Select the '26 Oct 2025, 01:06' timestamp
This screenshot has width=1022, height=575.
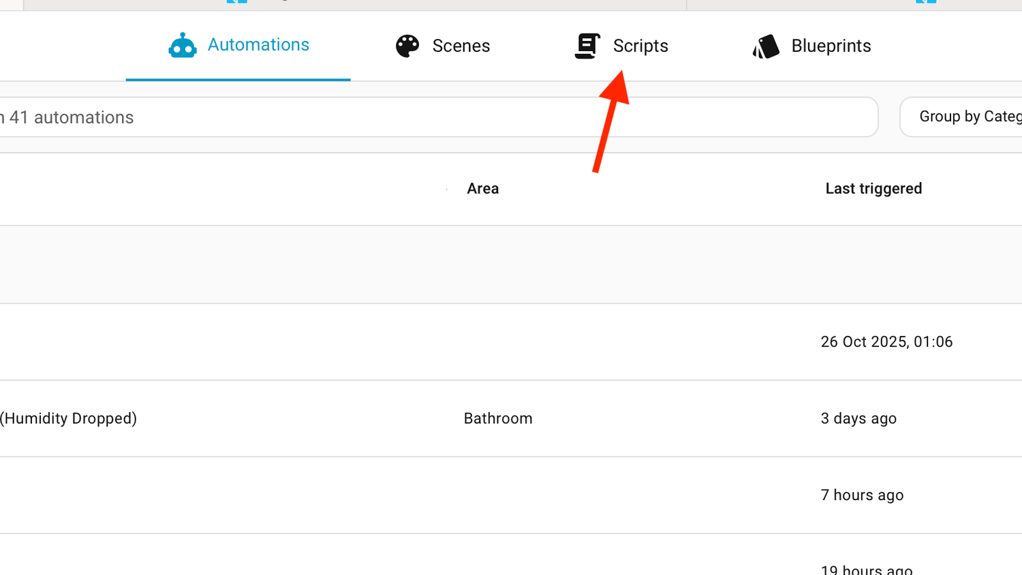(886, 342)
